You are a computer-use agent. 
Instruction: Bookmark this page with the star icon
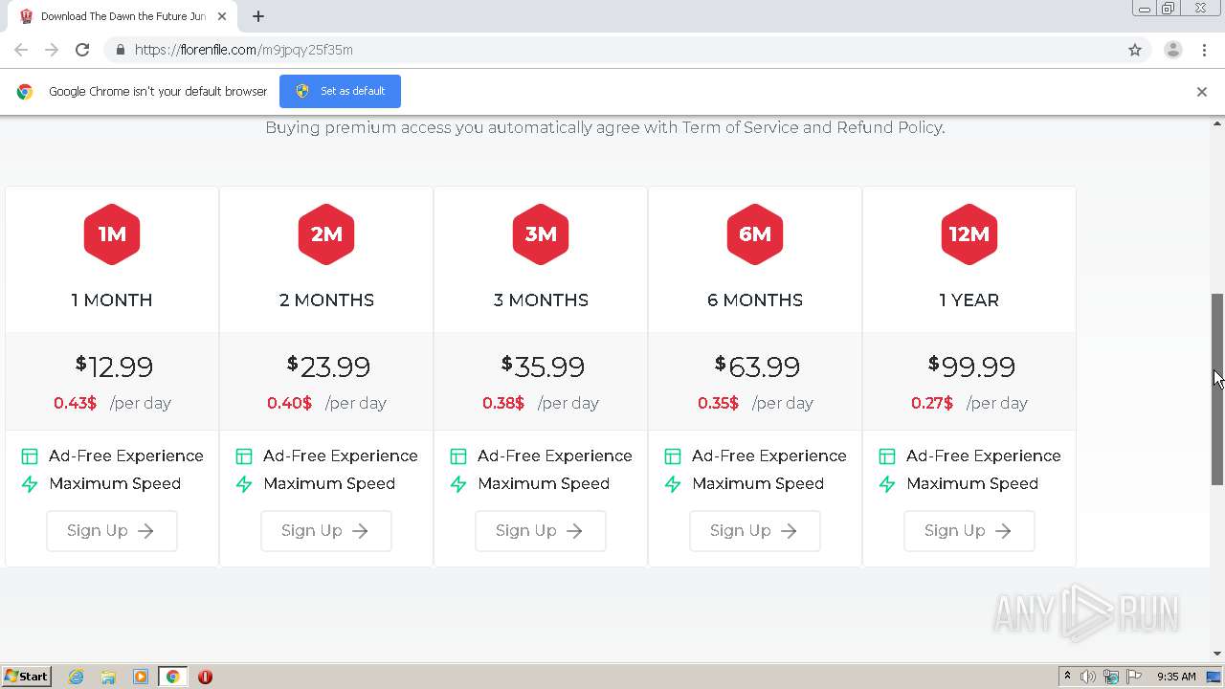click(x=1135, y=50)
